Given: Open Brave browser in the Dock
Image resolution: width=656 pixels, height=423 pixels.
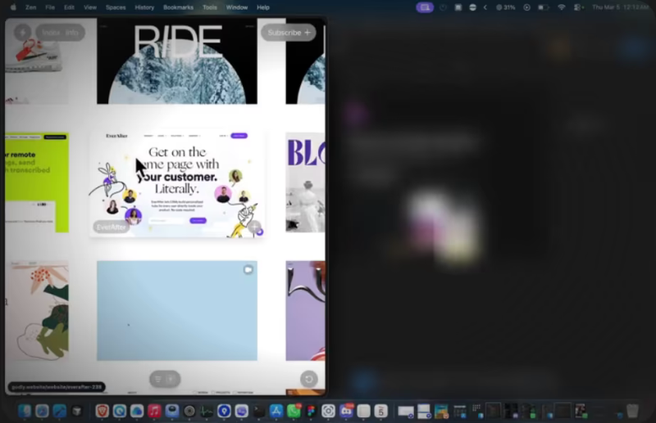Looking at the screenshot, I should (x=102, y=411).
